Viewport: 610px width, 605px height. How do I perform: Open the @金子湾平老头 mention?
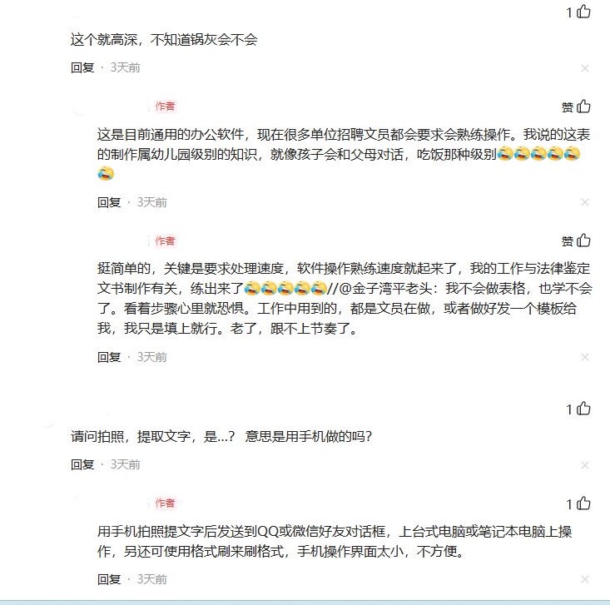tap(385, 289)
